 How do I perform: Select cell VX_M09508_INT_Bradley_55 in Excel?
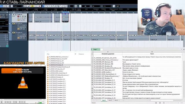(x=108, y=78)
